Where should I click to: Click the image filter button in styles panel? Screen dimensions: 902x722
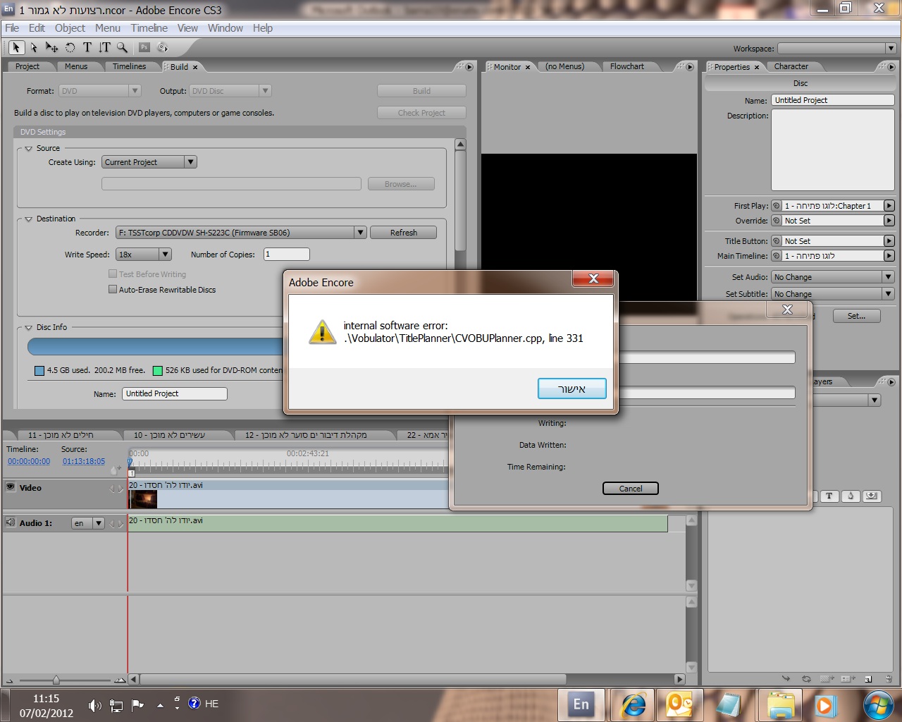pyautogui.click(x=872, y=496)
